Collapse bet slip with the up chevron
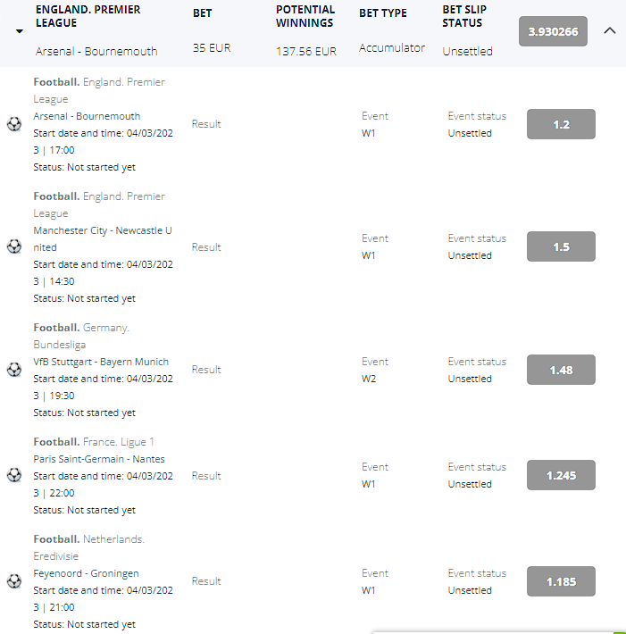Screen dimensions: 626x634 609,30
